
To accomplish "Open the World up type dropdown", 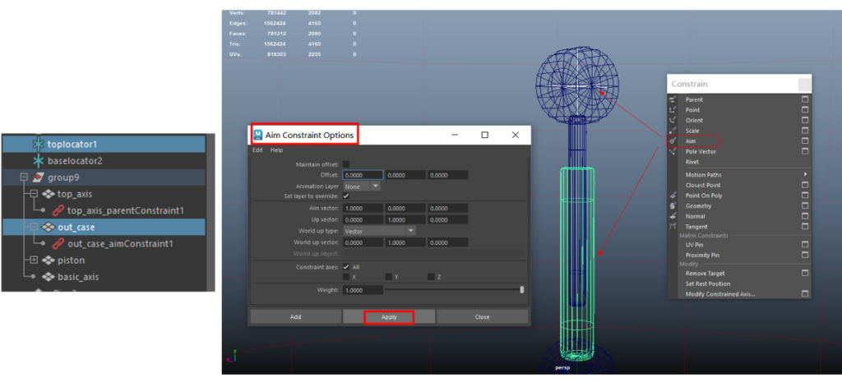I will [379, 231].
